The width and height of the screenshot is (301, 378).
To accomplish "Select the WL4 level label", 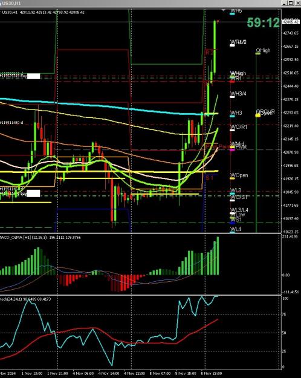I will point(236,229).
